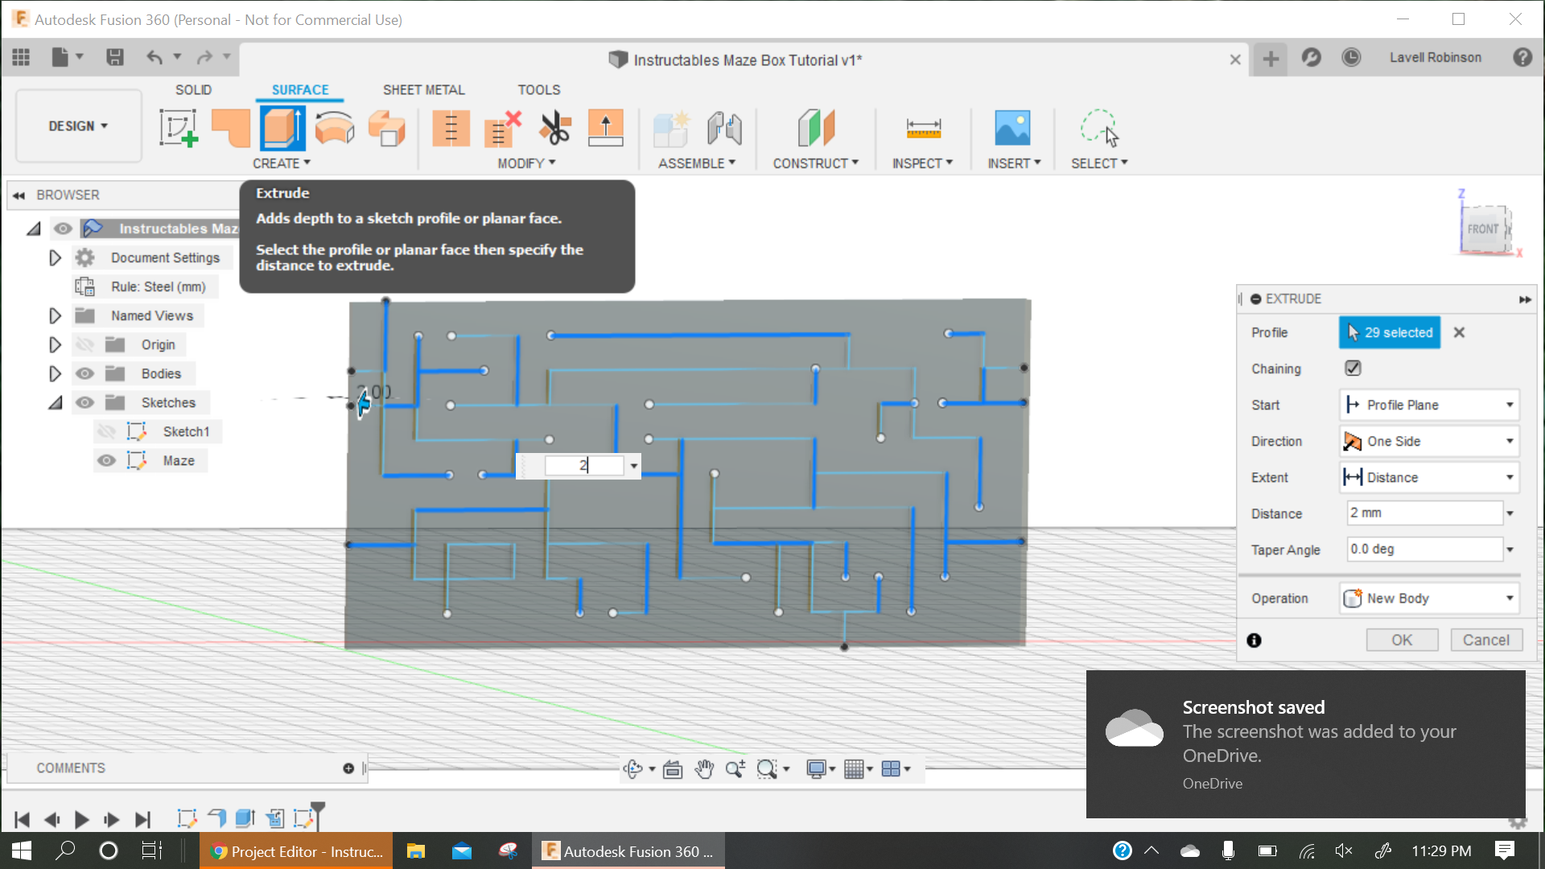Open the Extent Distance dropdown

[x=1429, y=477]
